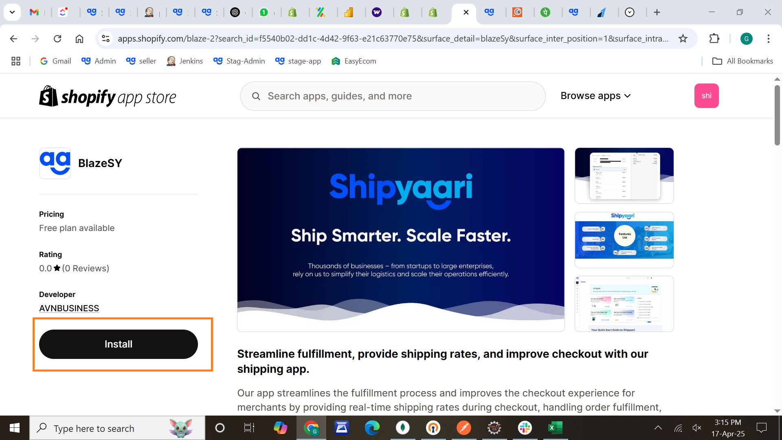The height and width of the screenshot is (440, 782).
Task: Open Jenkins bookmark
Action: pyautogui.click(x=185, y=61)
